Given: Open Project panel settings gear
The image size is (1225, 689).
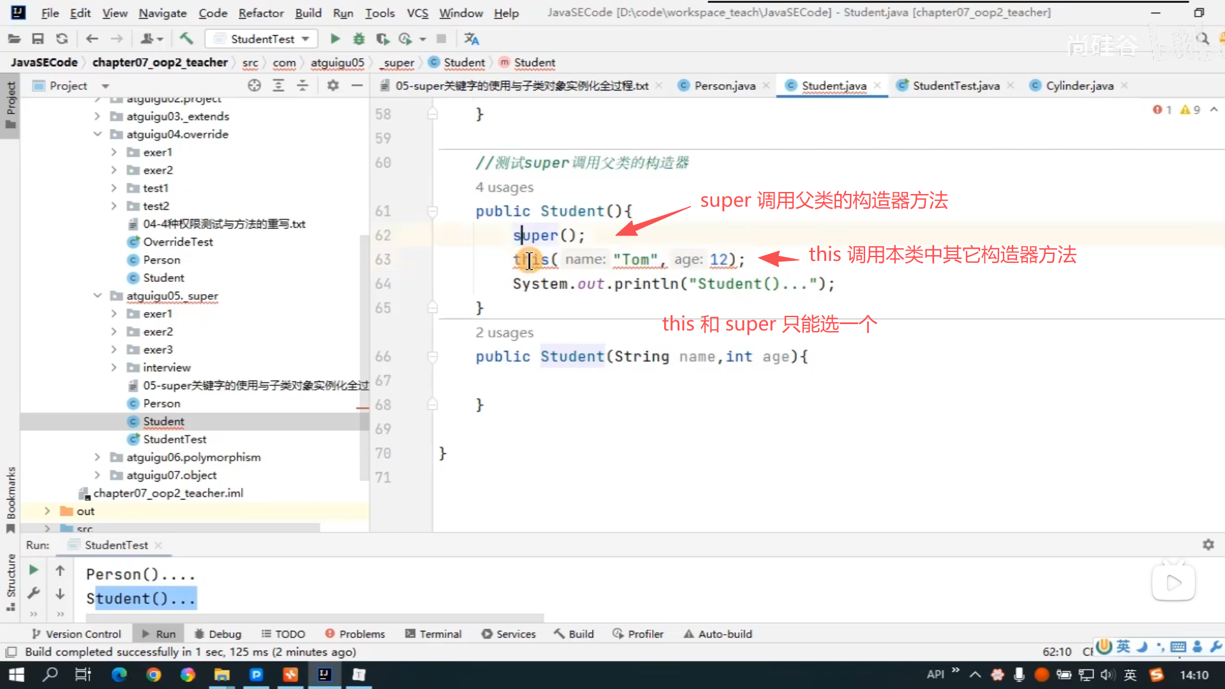Looking at the screenshot, I should point(333,85).
